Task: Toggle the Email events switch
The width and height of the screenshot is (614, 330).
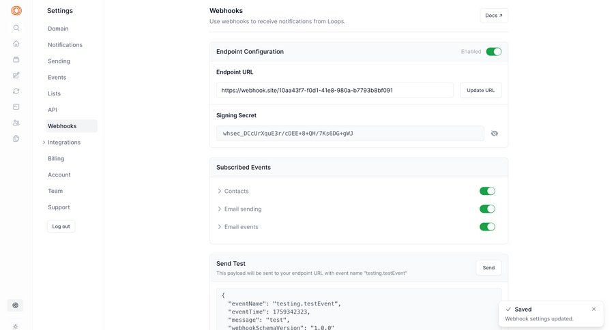Action: 487,226
